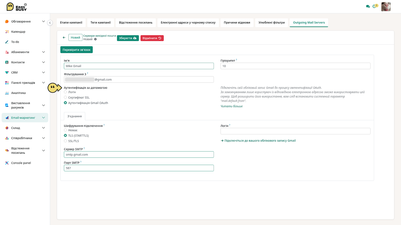Open the Outgoing Mail Servers tab
Image resolution: width=401 pixels, height=225 pixels.
pos(309,22)
